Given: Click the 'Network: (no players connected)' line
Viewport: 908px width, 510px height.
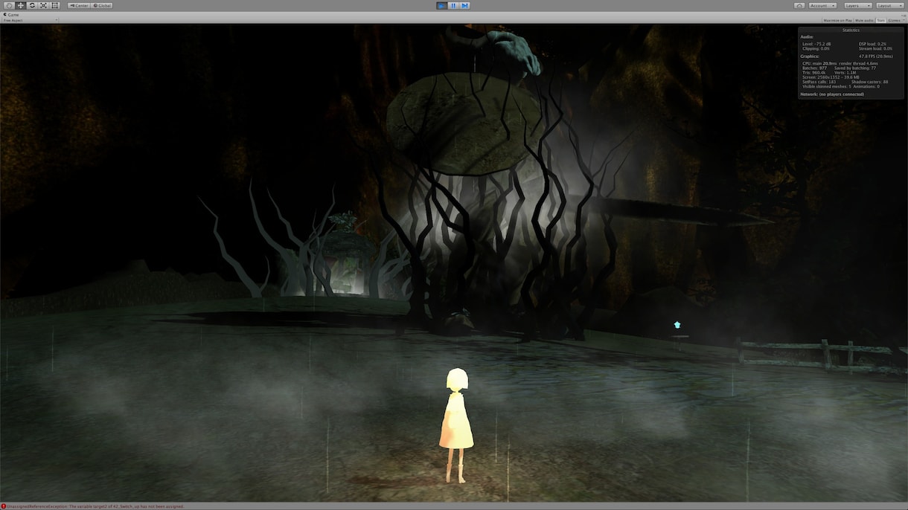Looking at the screenshot, I should (x=832, y=94).
